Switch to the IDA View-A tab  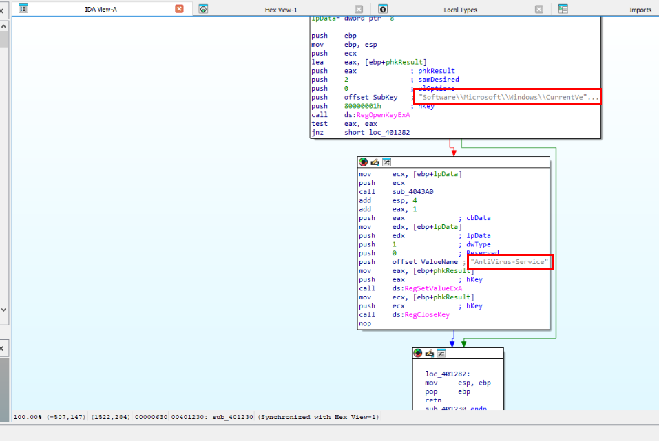(x=101, y=9)
